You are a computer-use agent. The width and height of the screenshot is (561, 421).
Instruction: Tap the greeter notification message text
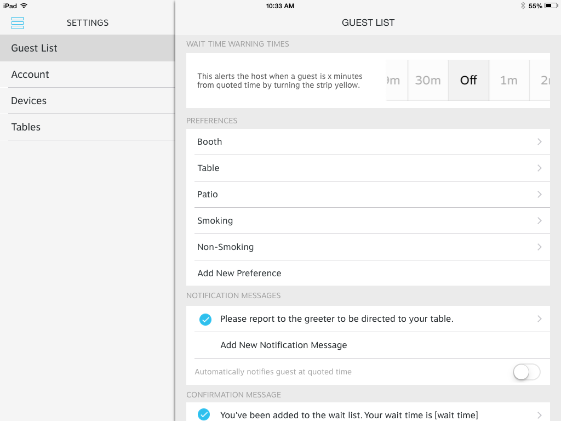tap(337, 319)
